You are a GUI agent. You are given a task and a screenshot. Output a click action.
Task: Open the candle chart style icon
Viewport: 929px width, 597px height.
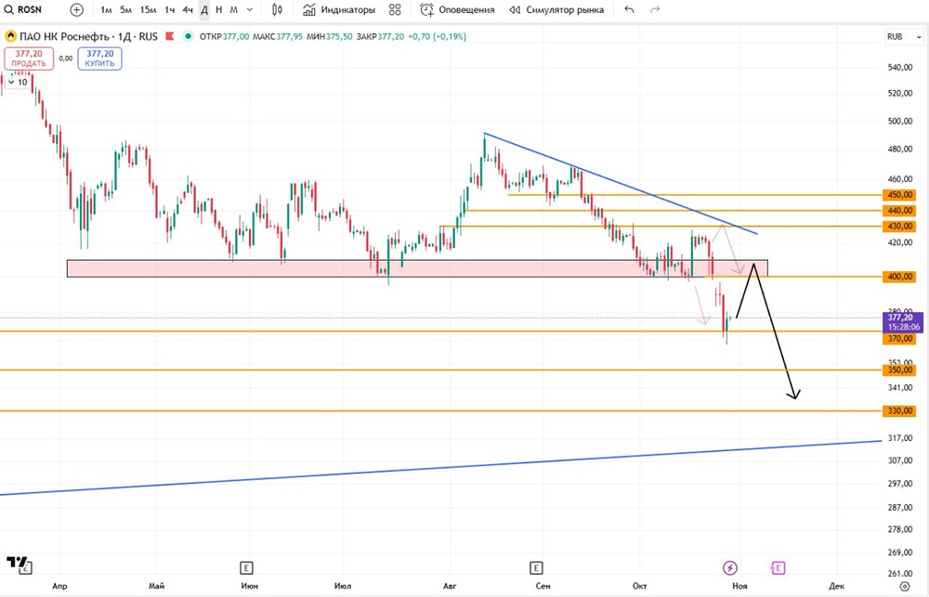point(277,10)
